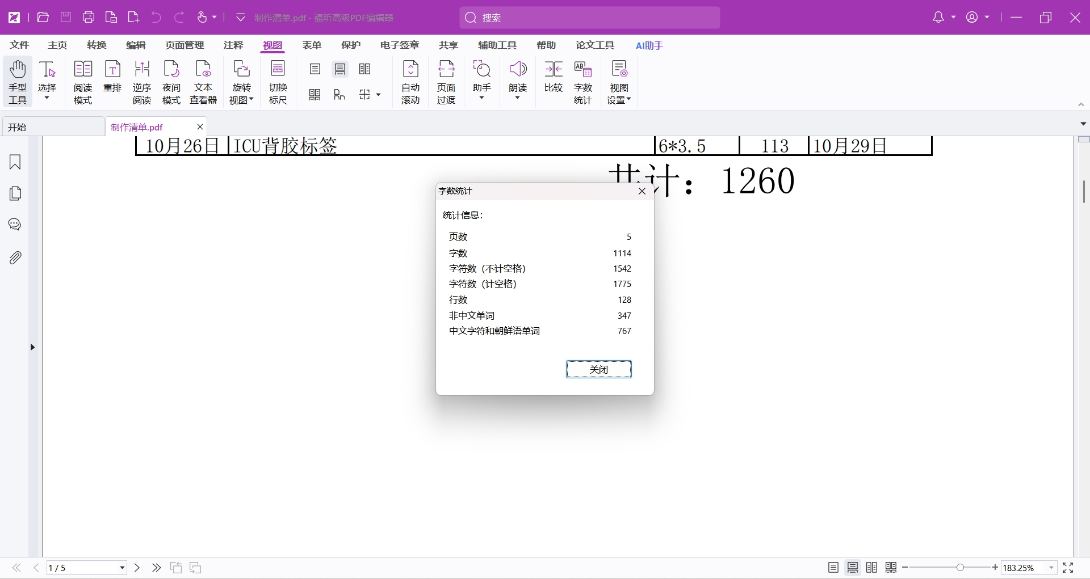The width and height of the screenshot is (1090, 579).
Task: Open the 文本查看器 text viewer
Action: [203, 82]
